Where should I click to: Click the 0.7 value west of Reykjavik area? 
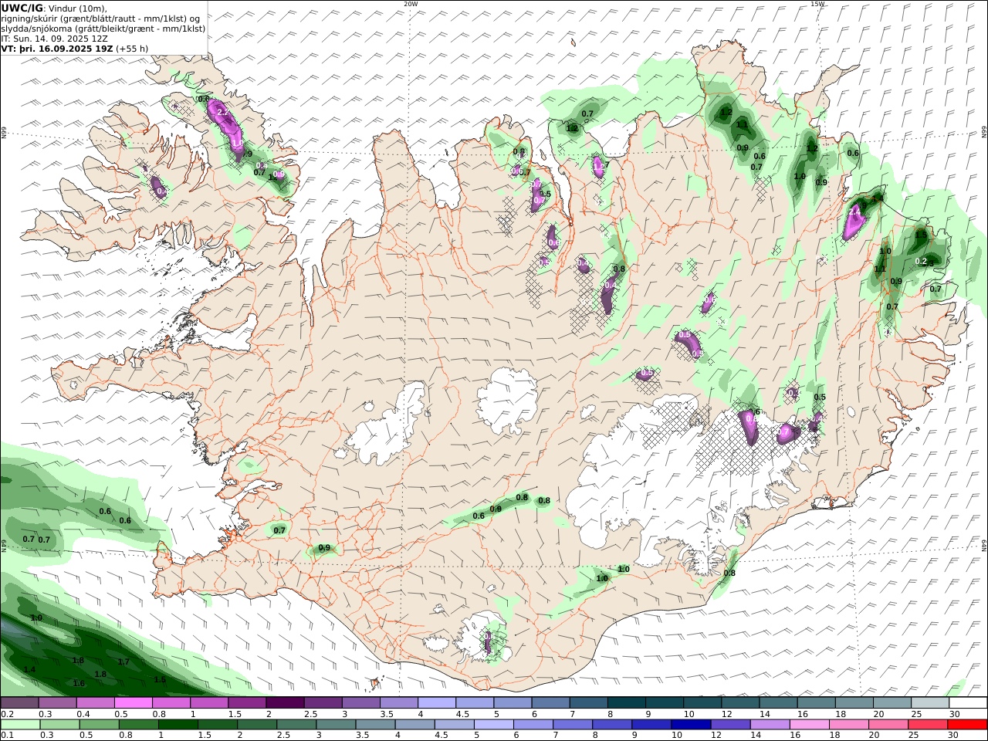tap(279, 530)
